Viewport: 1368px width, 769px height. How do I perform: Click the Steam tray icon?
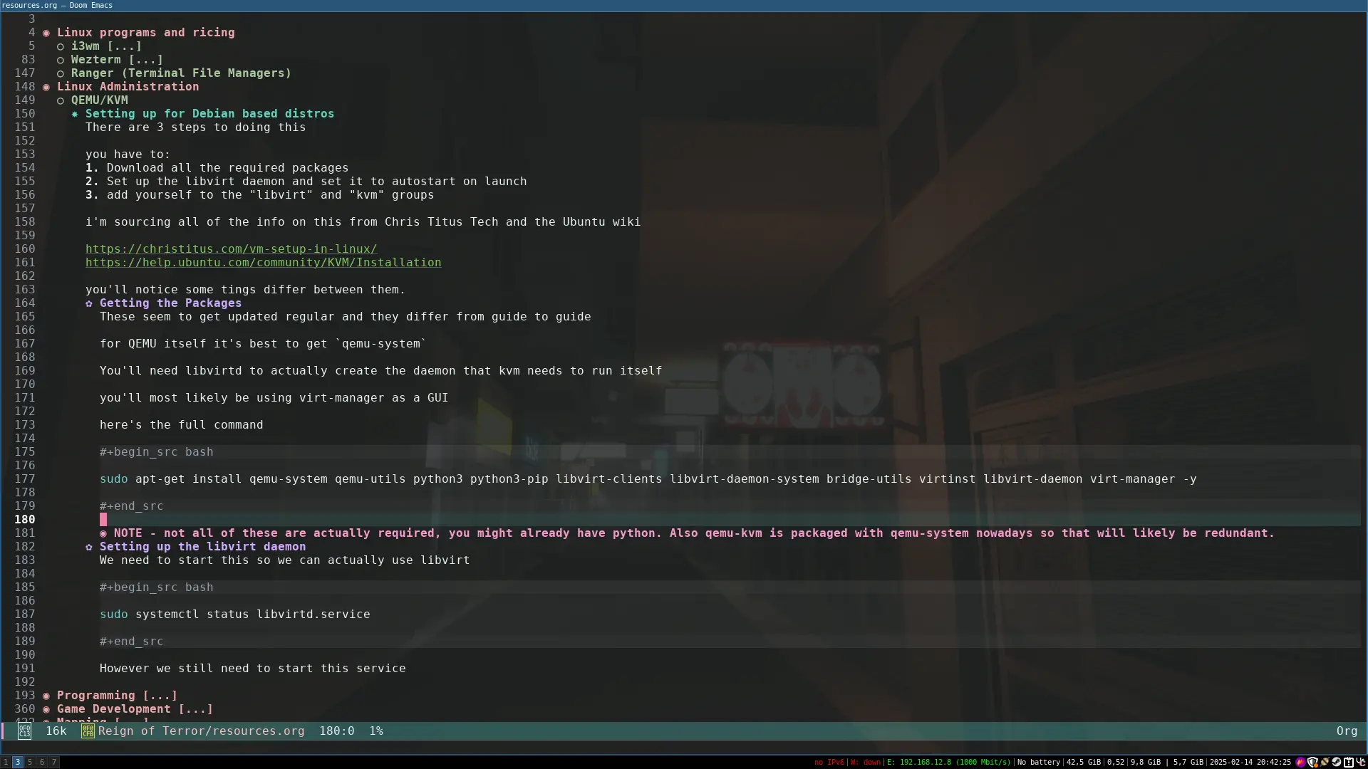tap(1337, 762)
